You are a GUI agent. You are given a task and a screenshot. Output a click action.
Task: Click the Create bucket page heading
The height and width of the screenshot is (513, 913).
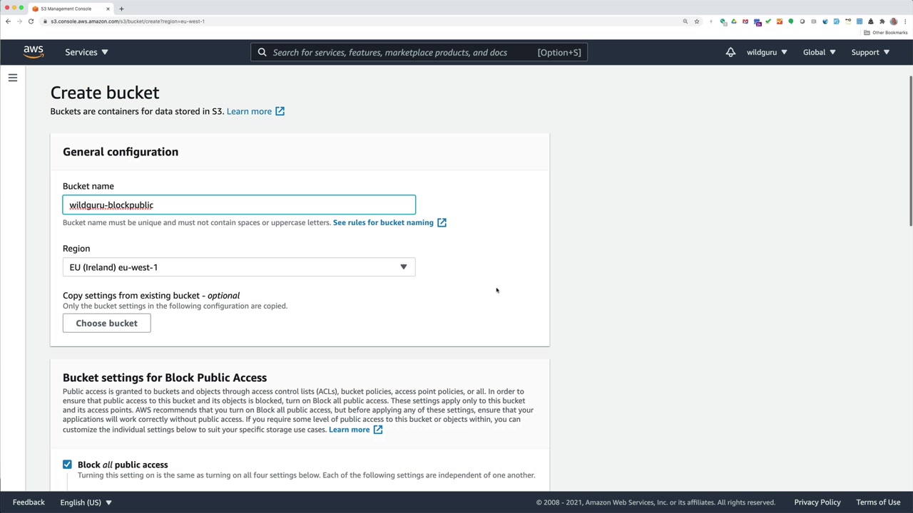[105, 93]
